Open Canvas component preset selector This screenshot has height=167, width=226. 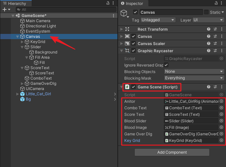(215, 36)
